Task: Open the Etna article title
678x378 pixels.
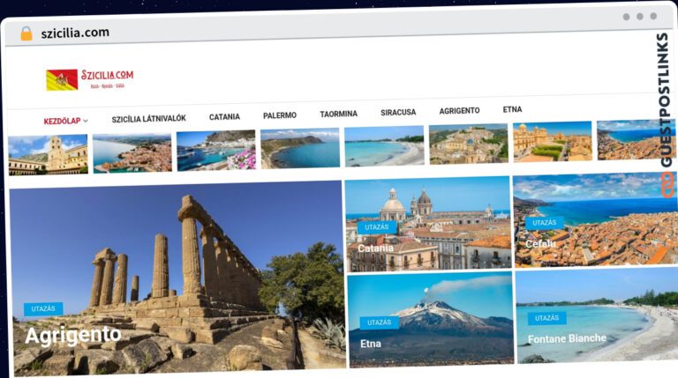Action: pos(371,344)
